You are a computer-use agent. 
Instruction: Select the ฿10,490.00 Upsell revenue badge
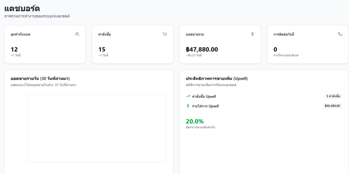pos(332,106)
